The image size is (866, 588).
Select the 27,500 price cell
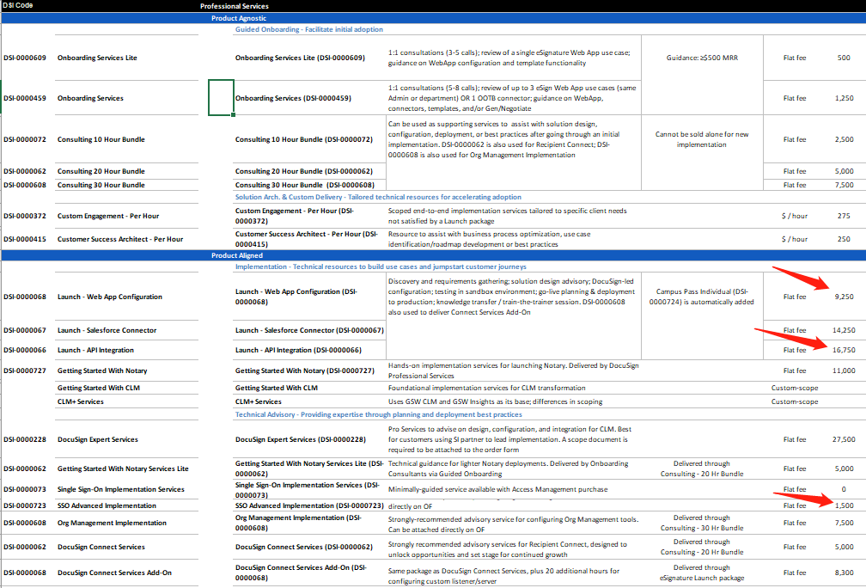coord(844,440)
